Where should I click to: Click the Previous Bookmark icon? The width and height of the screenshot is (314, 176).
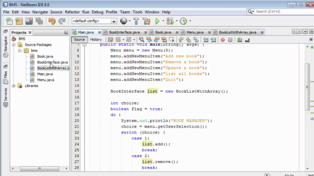[181, 40]
